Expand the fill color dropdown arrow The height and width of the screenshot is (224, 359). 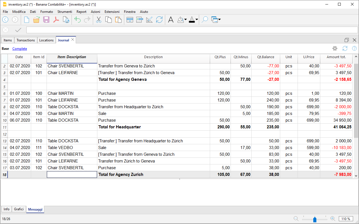(x=185, y=20)
